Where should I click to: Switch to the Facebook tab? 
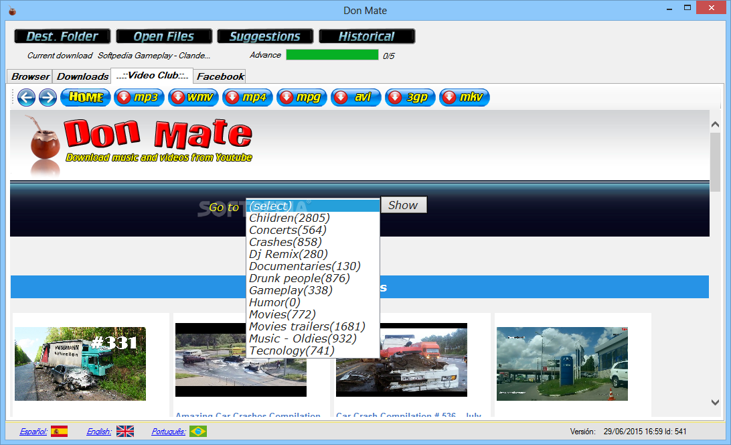(x=220, y=76)
